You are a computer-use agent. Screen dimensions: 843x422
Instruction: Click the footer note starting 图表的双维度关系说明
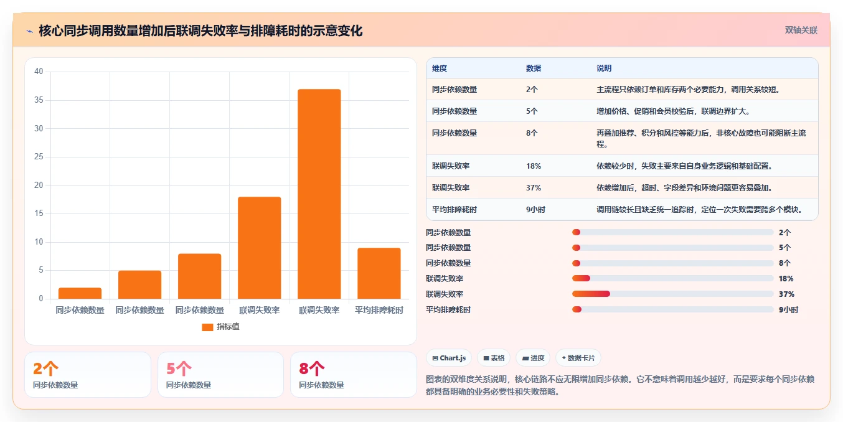click(x=620, y=386)
